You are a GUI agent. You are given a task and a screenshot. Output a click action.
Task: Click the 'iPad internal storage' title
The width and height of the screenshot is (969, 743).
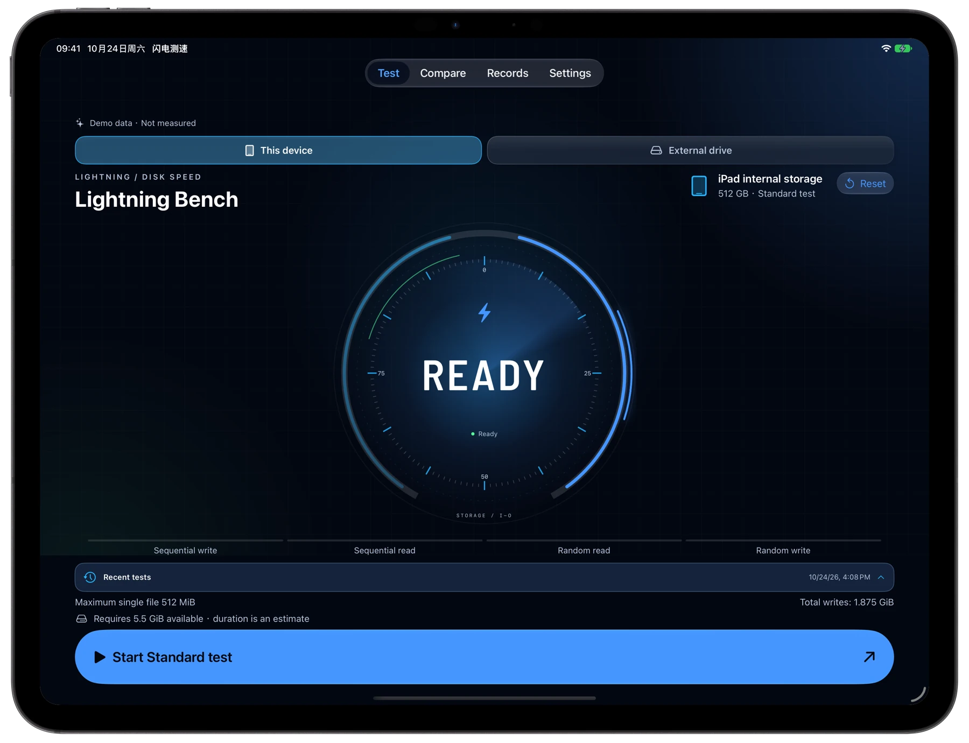click(x=770, y=179)
